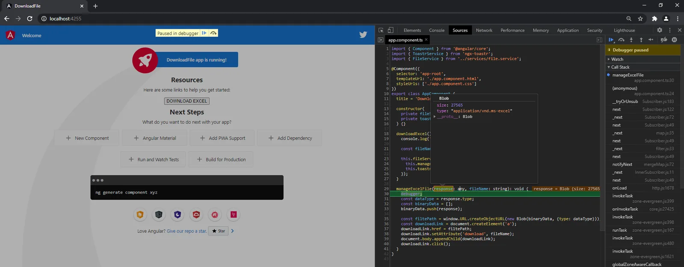Open the Performance tab
Image resolution: width=684 pixels, height=267 pixels.
(x=513, y=30)
